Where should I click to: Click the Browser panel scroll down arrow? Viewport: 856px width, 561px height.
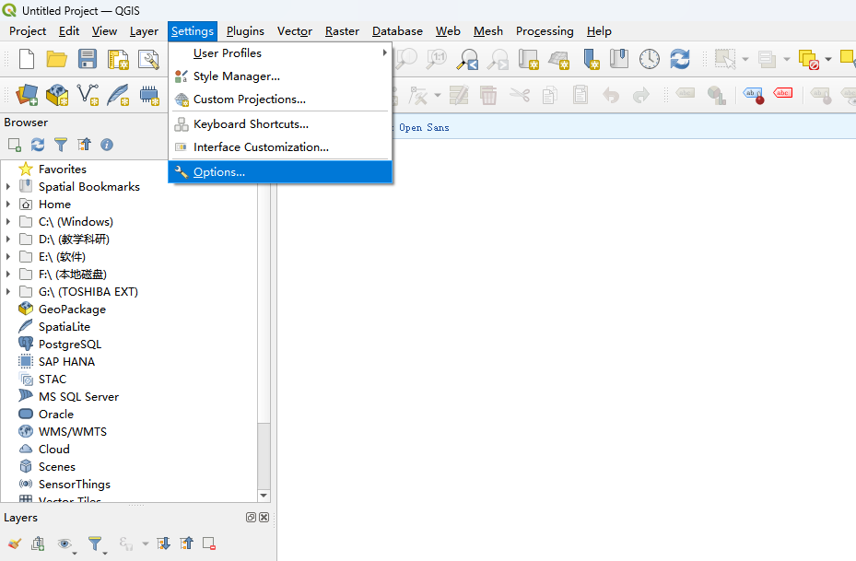[x=264, y=496]
